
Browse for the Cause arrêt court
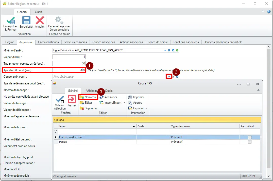tap(169, 77)
